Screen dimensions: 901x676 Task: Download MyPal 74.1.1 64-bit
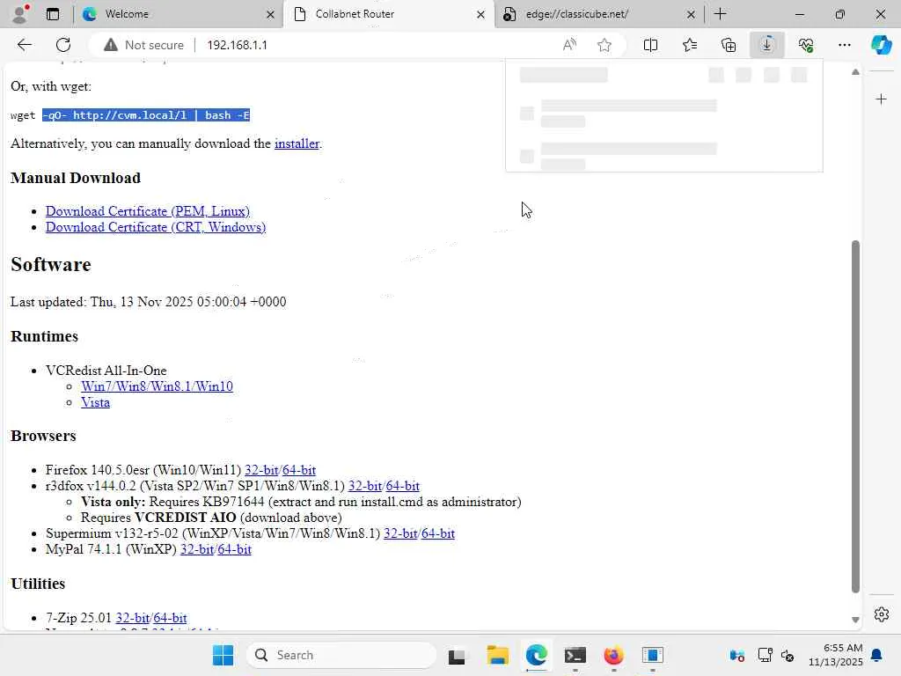click(234, 549)
